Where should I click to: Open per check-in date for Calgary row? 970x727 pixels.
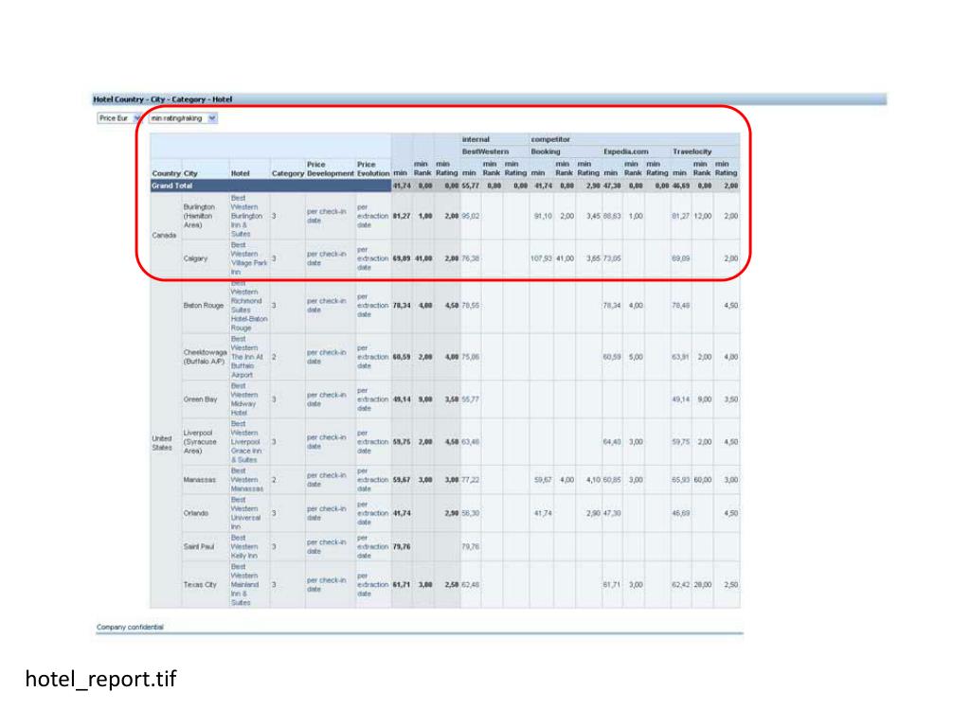327,258
